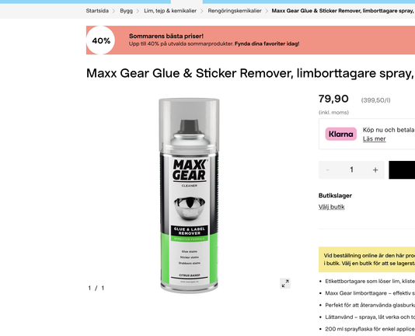Image resolution: width=415 pixels, height=336 pixels.
Task: Click the quantity input field showing 1
Action: pyautogui.click(x=351, y=170)
